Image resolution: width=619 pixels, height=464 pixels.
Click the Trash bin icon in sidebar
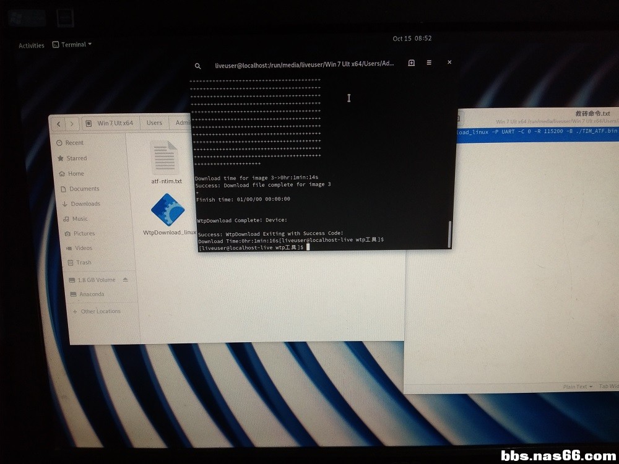pos(71,263)
